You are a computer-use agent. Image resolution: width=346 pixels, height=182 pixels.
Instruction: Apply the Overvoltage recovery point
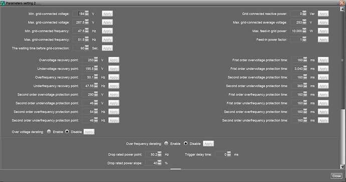point(114,60)
